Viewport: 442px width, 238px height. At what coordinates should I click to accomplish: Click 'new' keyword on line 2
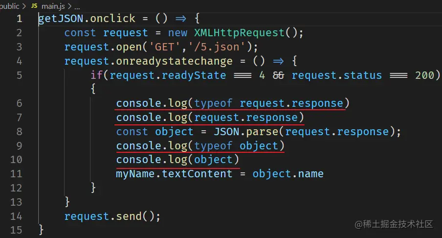point(177,33)
